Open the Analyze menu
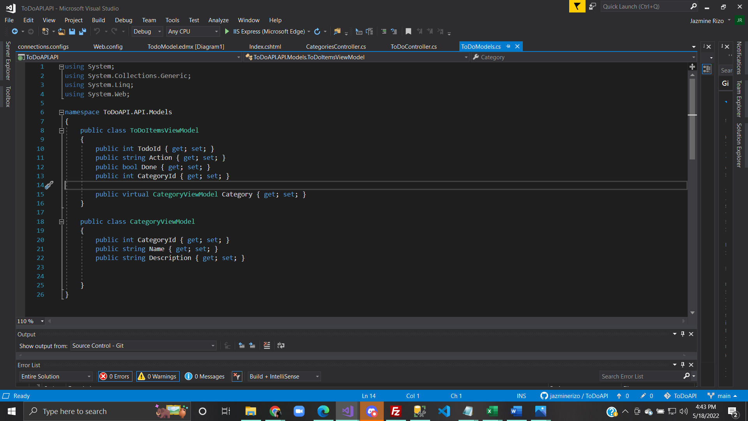Screen dimensions: 748x421 coord(218,20)
